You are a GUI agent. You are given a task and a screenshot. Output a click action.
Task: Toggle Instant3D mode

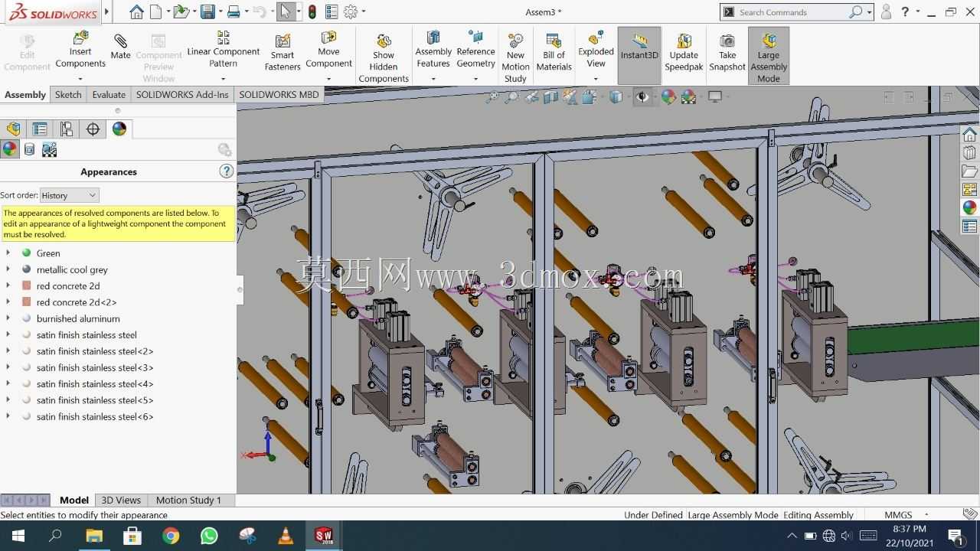[x=639, y=55]
